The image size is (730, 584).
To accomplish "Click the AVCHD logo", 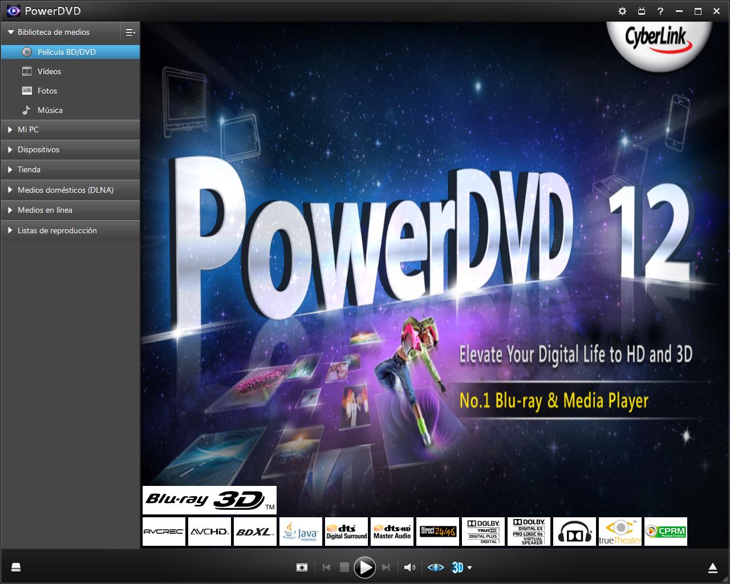I will coord(209,532).
